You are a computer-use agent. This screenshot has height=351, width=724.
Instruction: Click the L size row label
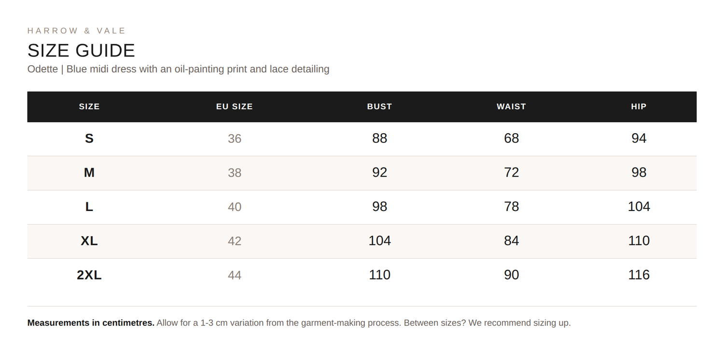(x=89, y=207)
